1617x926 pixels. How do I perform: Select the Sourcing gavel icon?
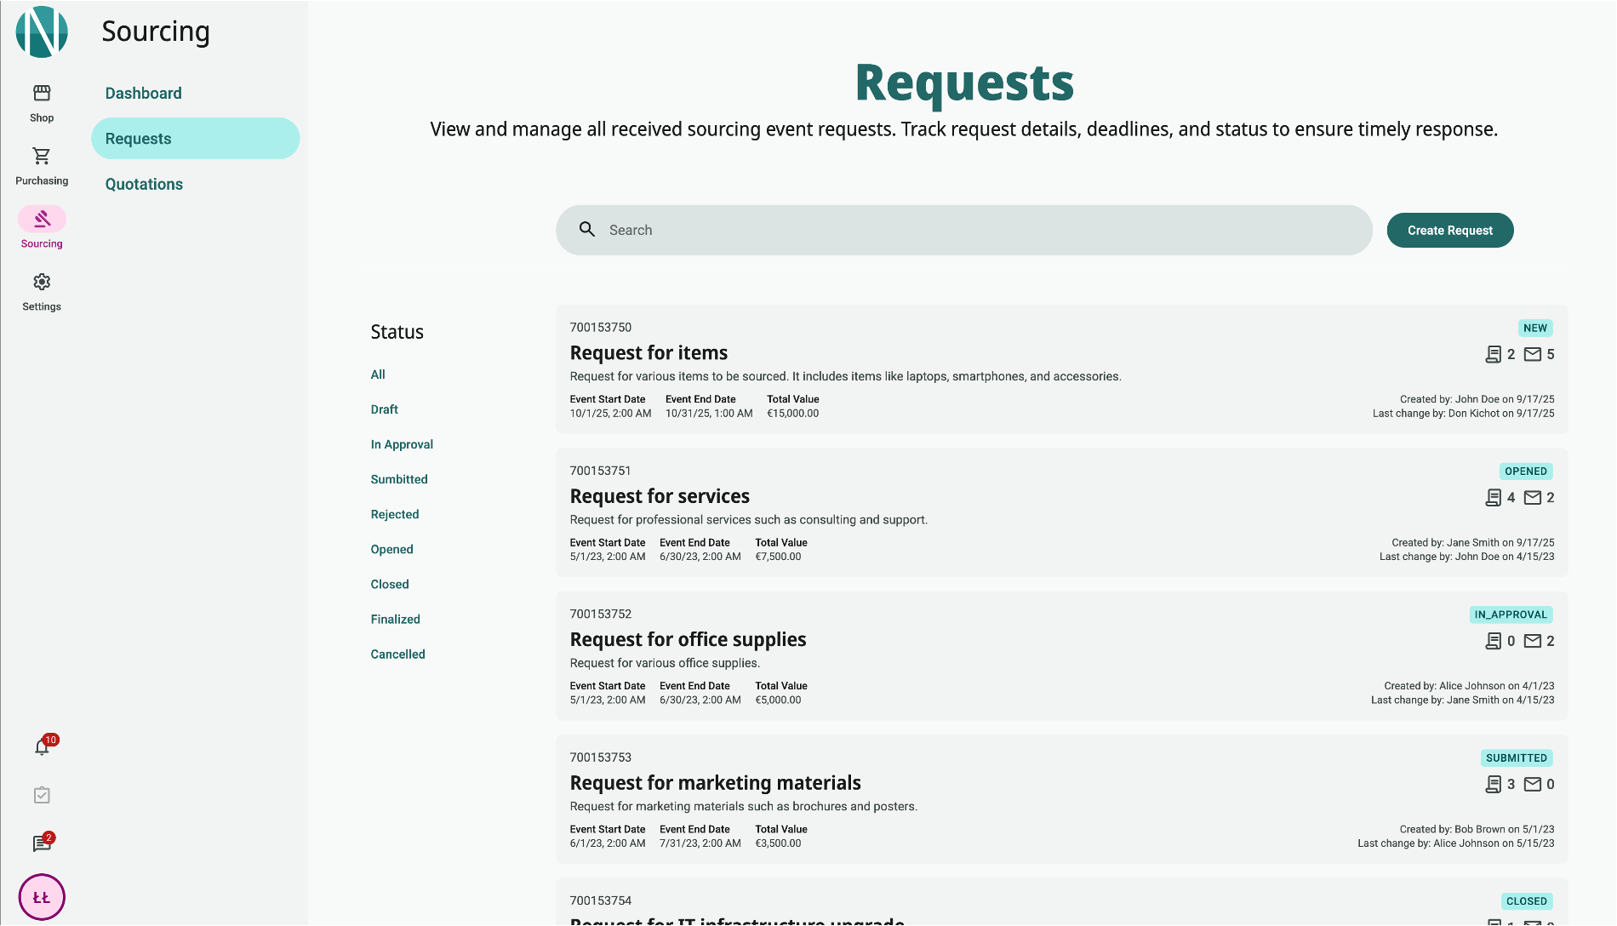pyautogui.click(x=42, y=220)
